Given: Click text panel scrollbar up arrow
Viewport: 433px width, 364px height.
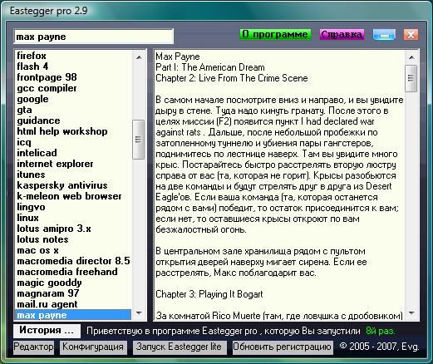Looking at the screenshot, I should (x=411, y=57).
